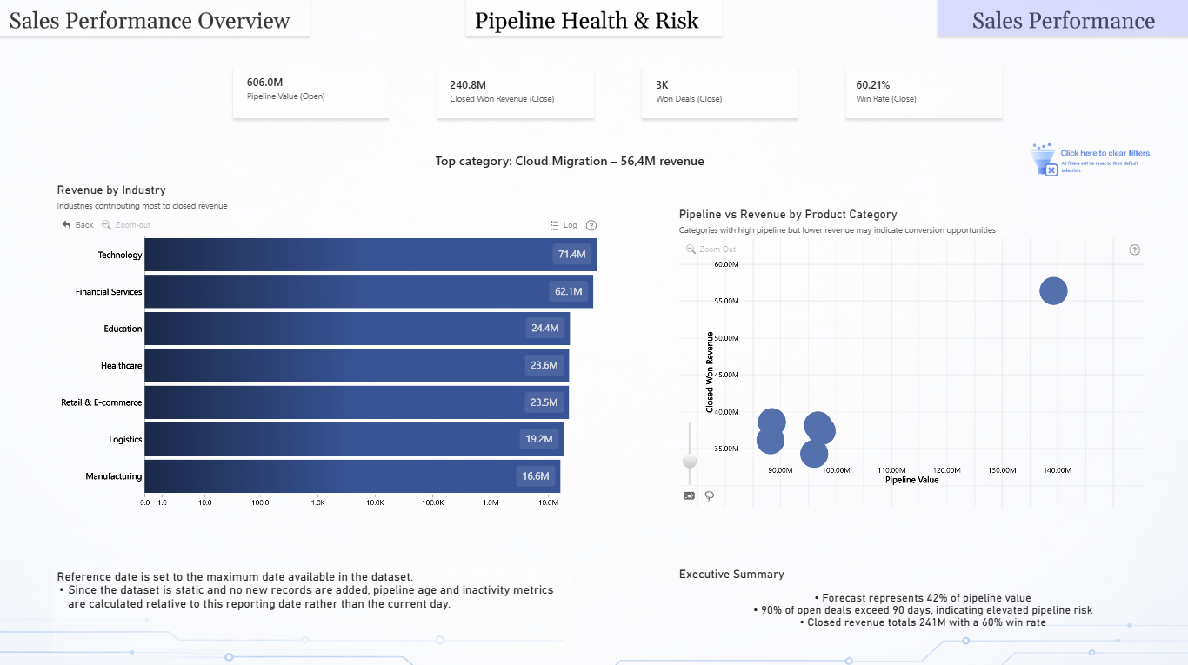Image resolution: width=1188 pixels, height=665 pixels.
Task: Click the 'Click here to clear filters' link
Action: [1105, 153]
